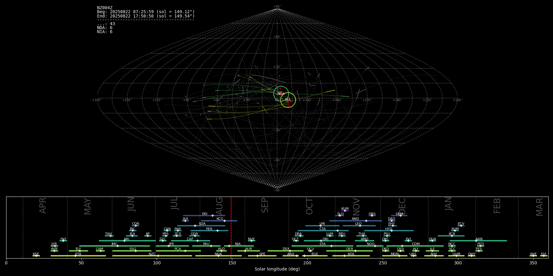Viewport: 553px width, 276px height.
Task: Click the CAP shower label
Action: pos(190,239)
